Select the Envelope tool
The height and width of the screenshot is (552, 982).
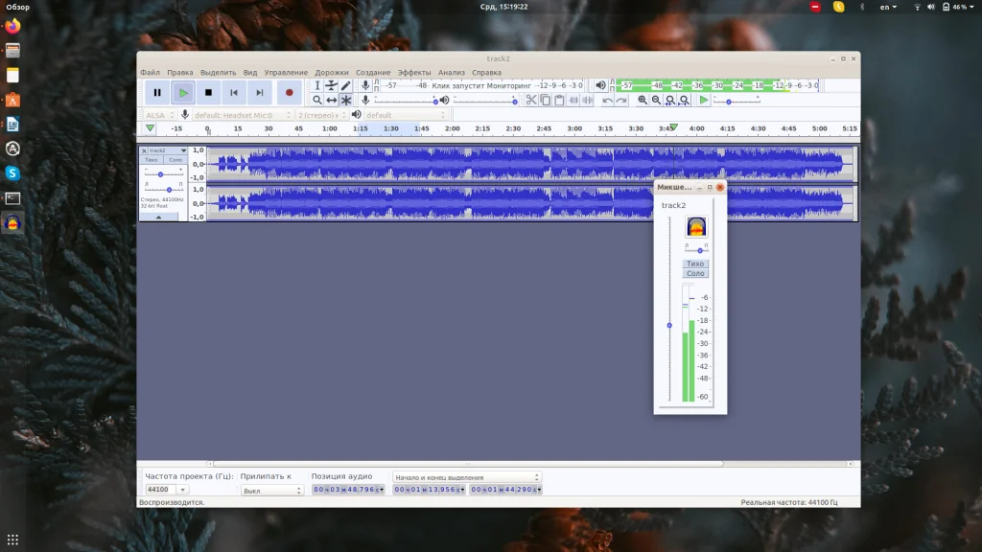point(332,86)
